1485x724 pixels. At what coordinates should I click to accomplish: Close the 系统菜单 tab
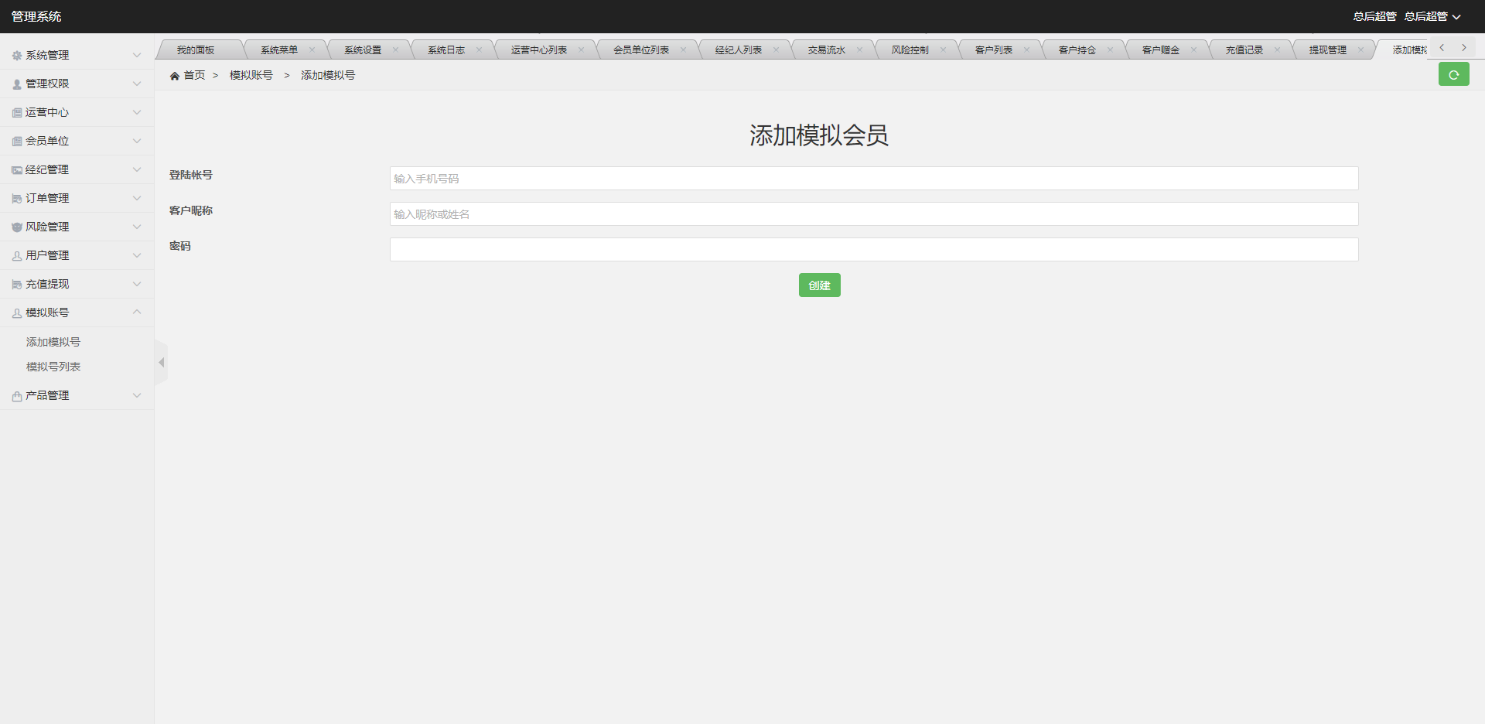pyautogui.click(x=312, y=50)
